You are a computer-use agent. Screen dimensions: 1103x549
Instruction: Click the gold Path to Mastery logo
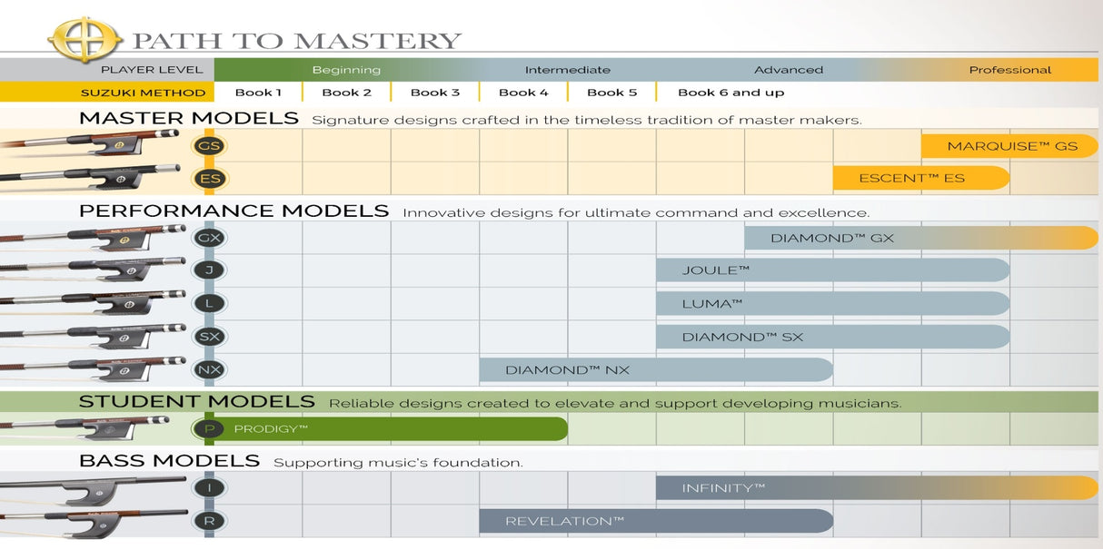point(85,40)
